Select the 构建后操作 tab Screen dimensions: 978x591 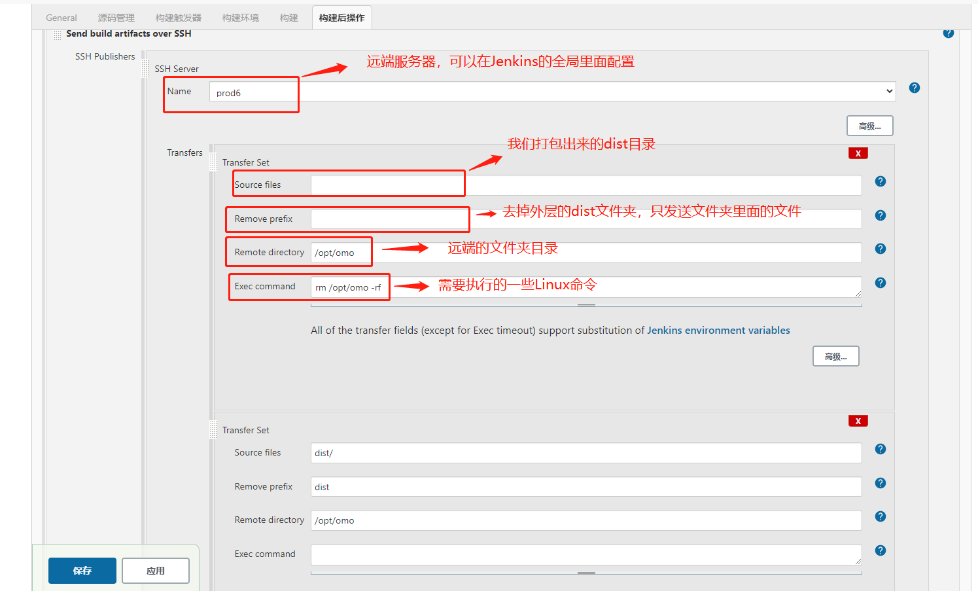click(x=342, y=18)
